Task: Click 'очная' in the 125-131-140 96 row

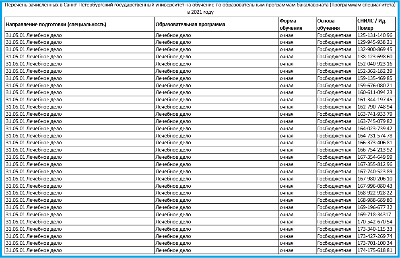Action: coord(287,35)
